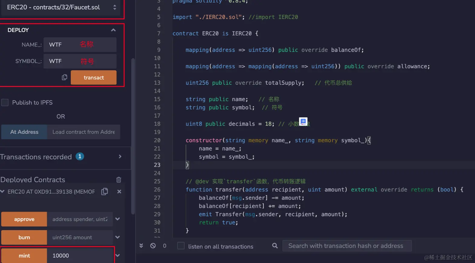The image size is (475, 263).
Task: Remove the deployed ERC20 instance
Action: [119, 192]
